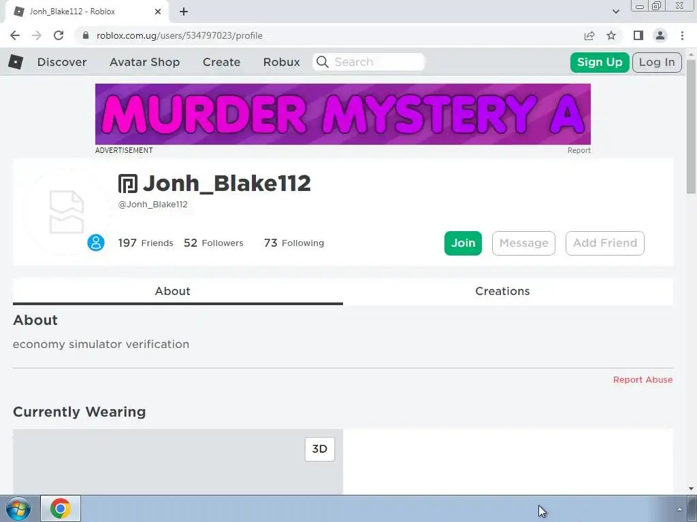
Task: Open the Discover menu item
Action: 62,62
